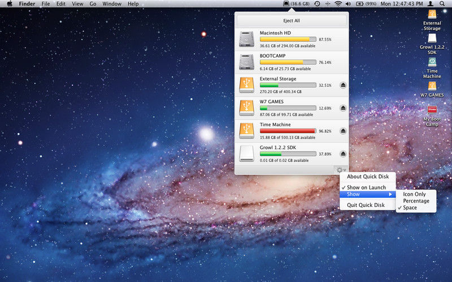Viewport: 452px width, 282px height.
Task: Click the Growl 1.2.2 SDK usage bar
Action: click(288, 154)
